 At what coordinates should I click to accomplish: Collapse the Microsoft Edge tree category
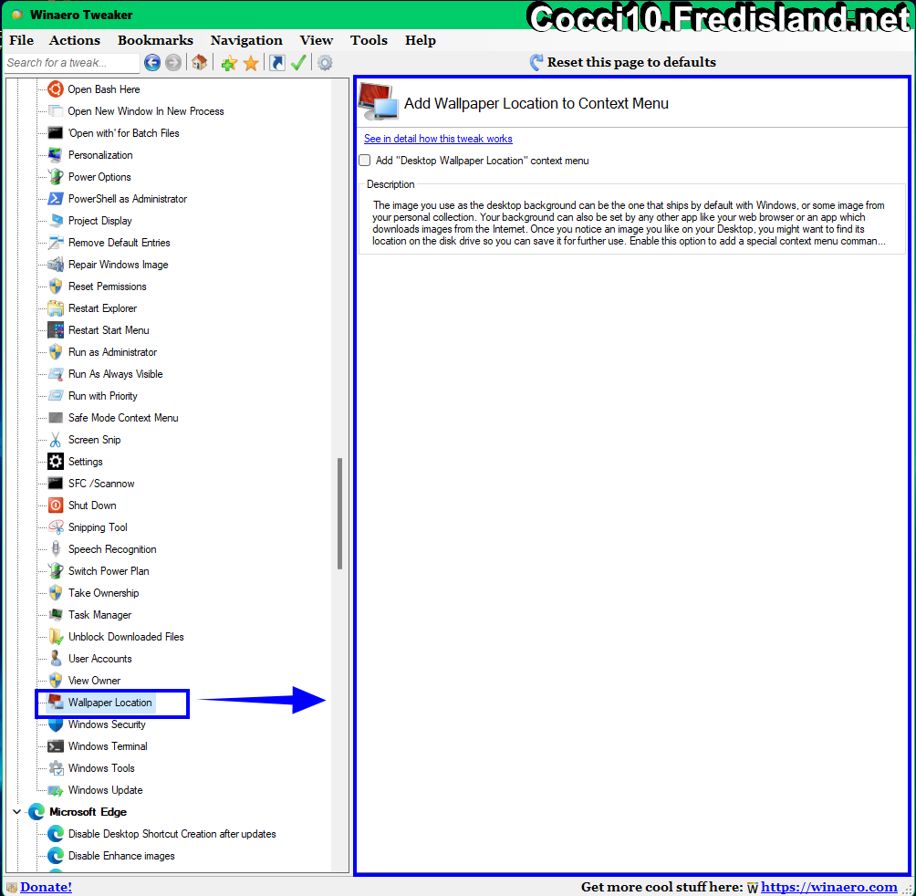point(16,812)
